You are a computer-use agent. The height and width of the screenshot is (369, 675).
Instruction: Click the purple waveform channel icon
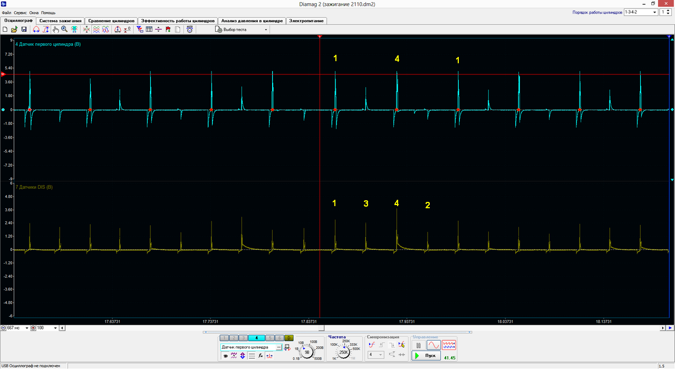(234, 356)
